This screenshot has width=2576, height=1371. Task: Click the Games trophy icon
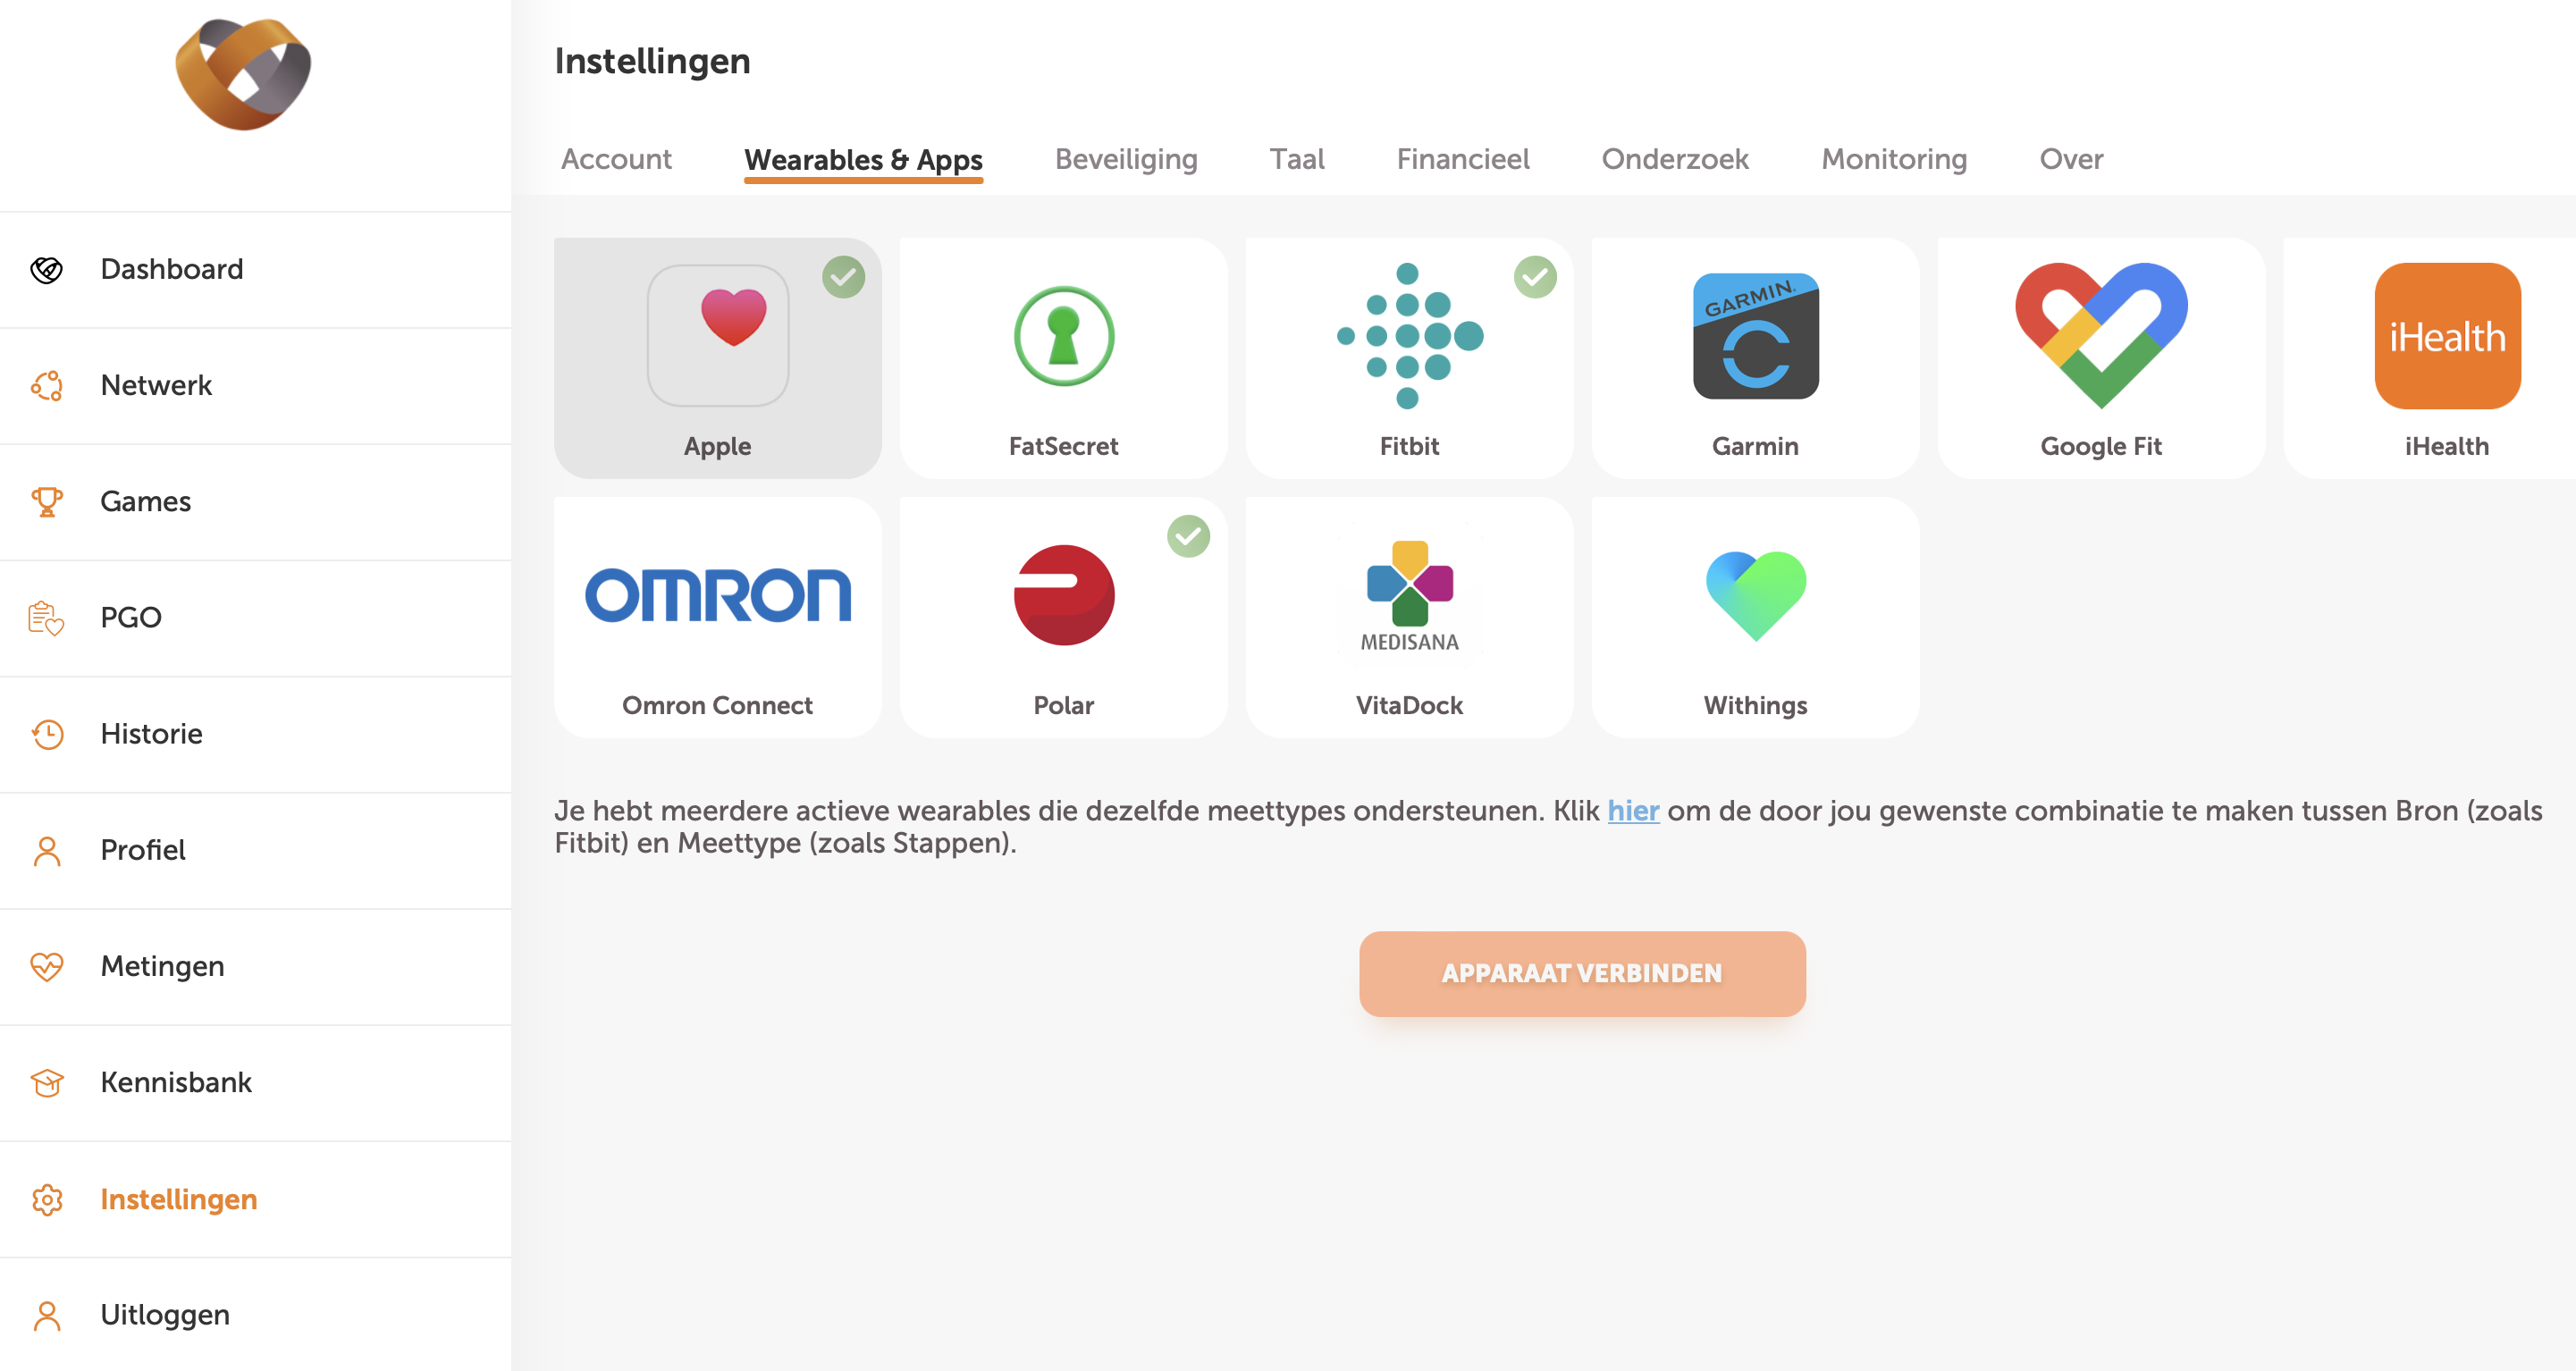click(x=47, y=502)
